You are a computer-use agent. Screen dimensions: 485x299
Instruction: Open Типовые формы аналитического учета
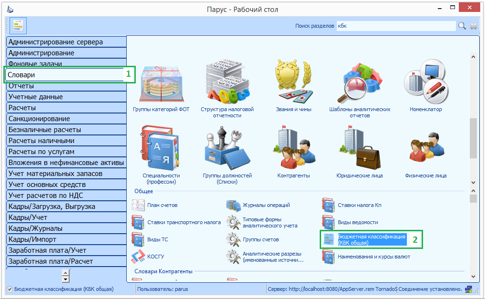point(262,223)
